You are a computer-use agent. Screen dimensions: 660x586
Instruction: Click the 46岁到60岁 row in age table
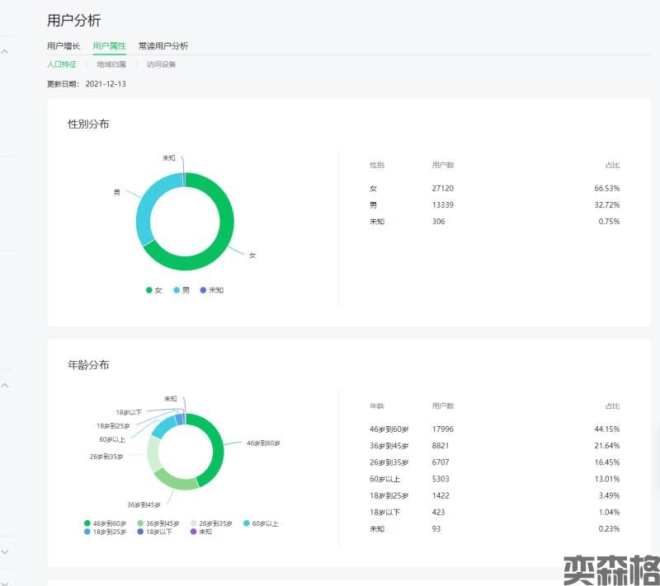493,429
